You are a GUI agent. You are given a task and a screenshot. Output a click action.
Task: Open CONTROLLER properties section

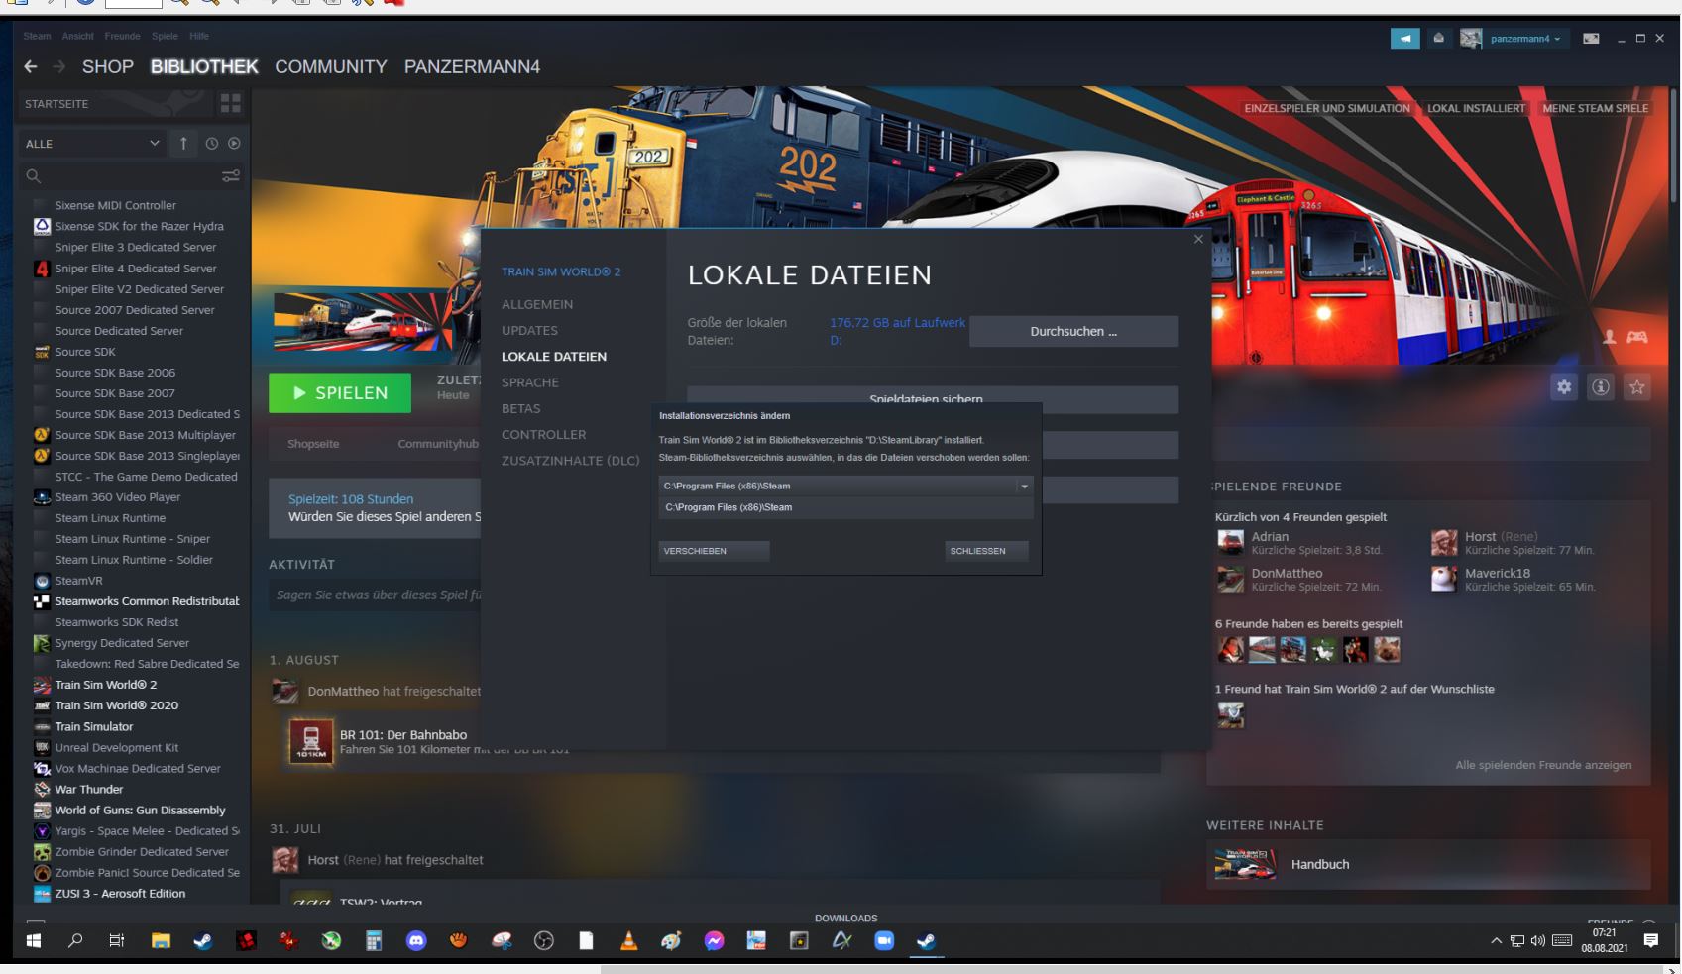click(x=544, y=434)
